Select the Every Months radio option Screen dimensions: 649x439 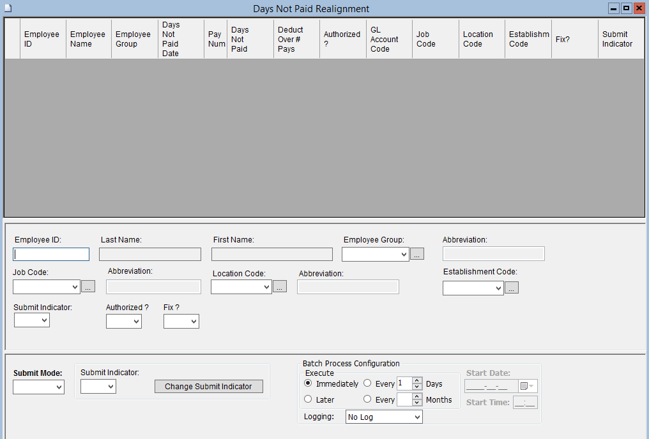367,399
